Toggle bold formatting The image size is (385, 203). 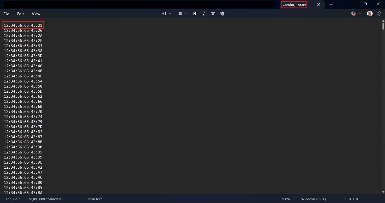tap(195, 14)
